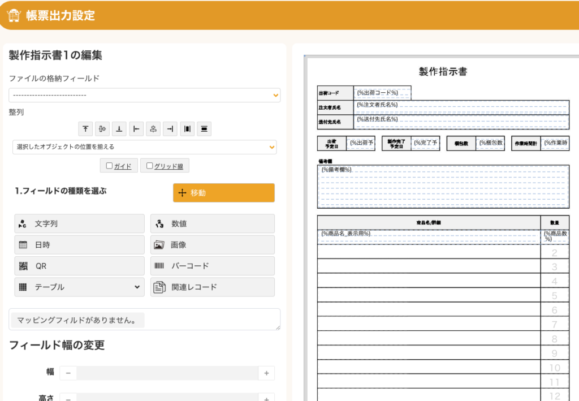The width and height of the screenshot is (579, 401).
Task: Enable the グリッド線 checkbox
Action: click(x=149, y=166)
